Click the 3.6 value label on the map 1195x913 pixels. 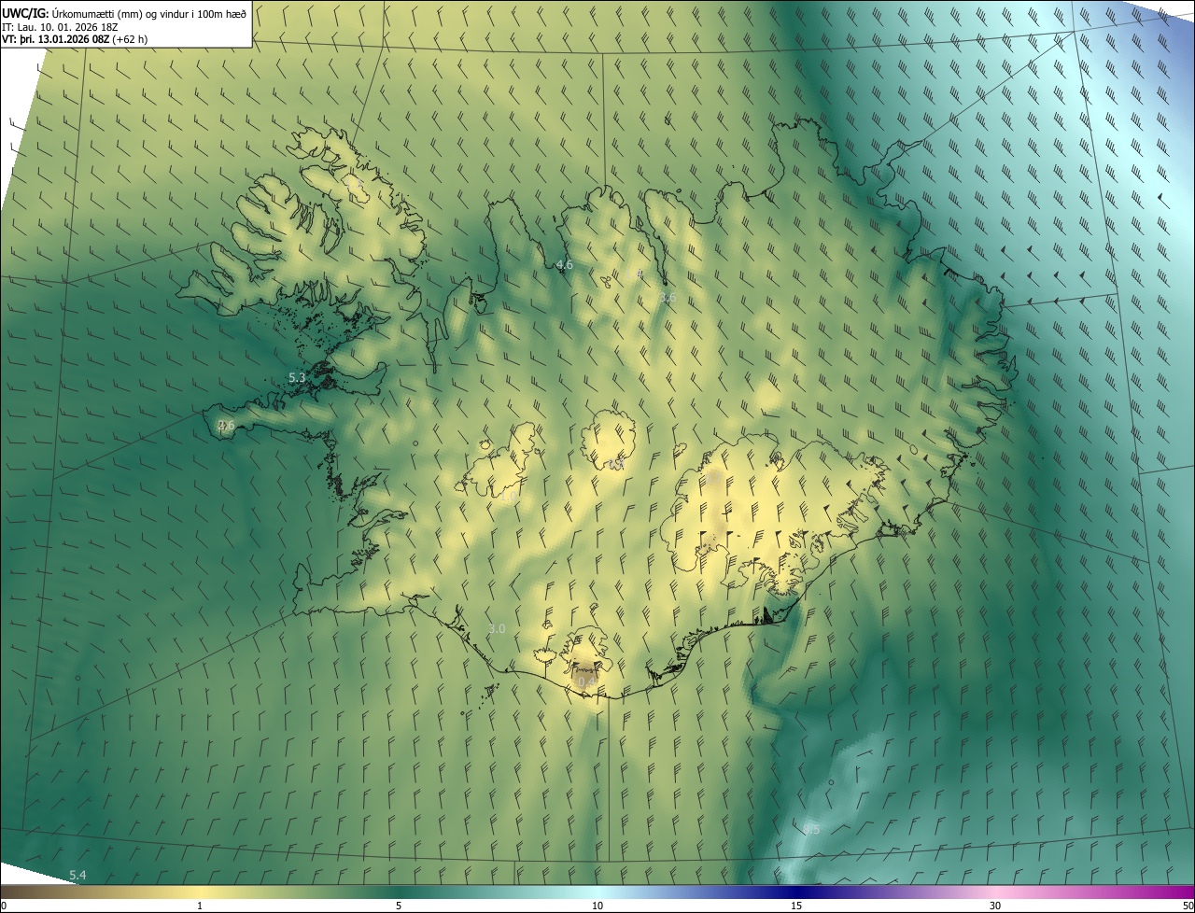tap(668, 298)
